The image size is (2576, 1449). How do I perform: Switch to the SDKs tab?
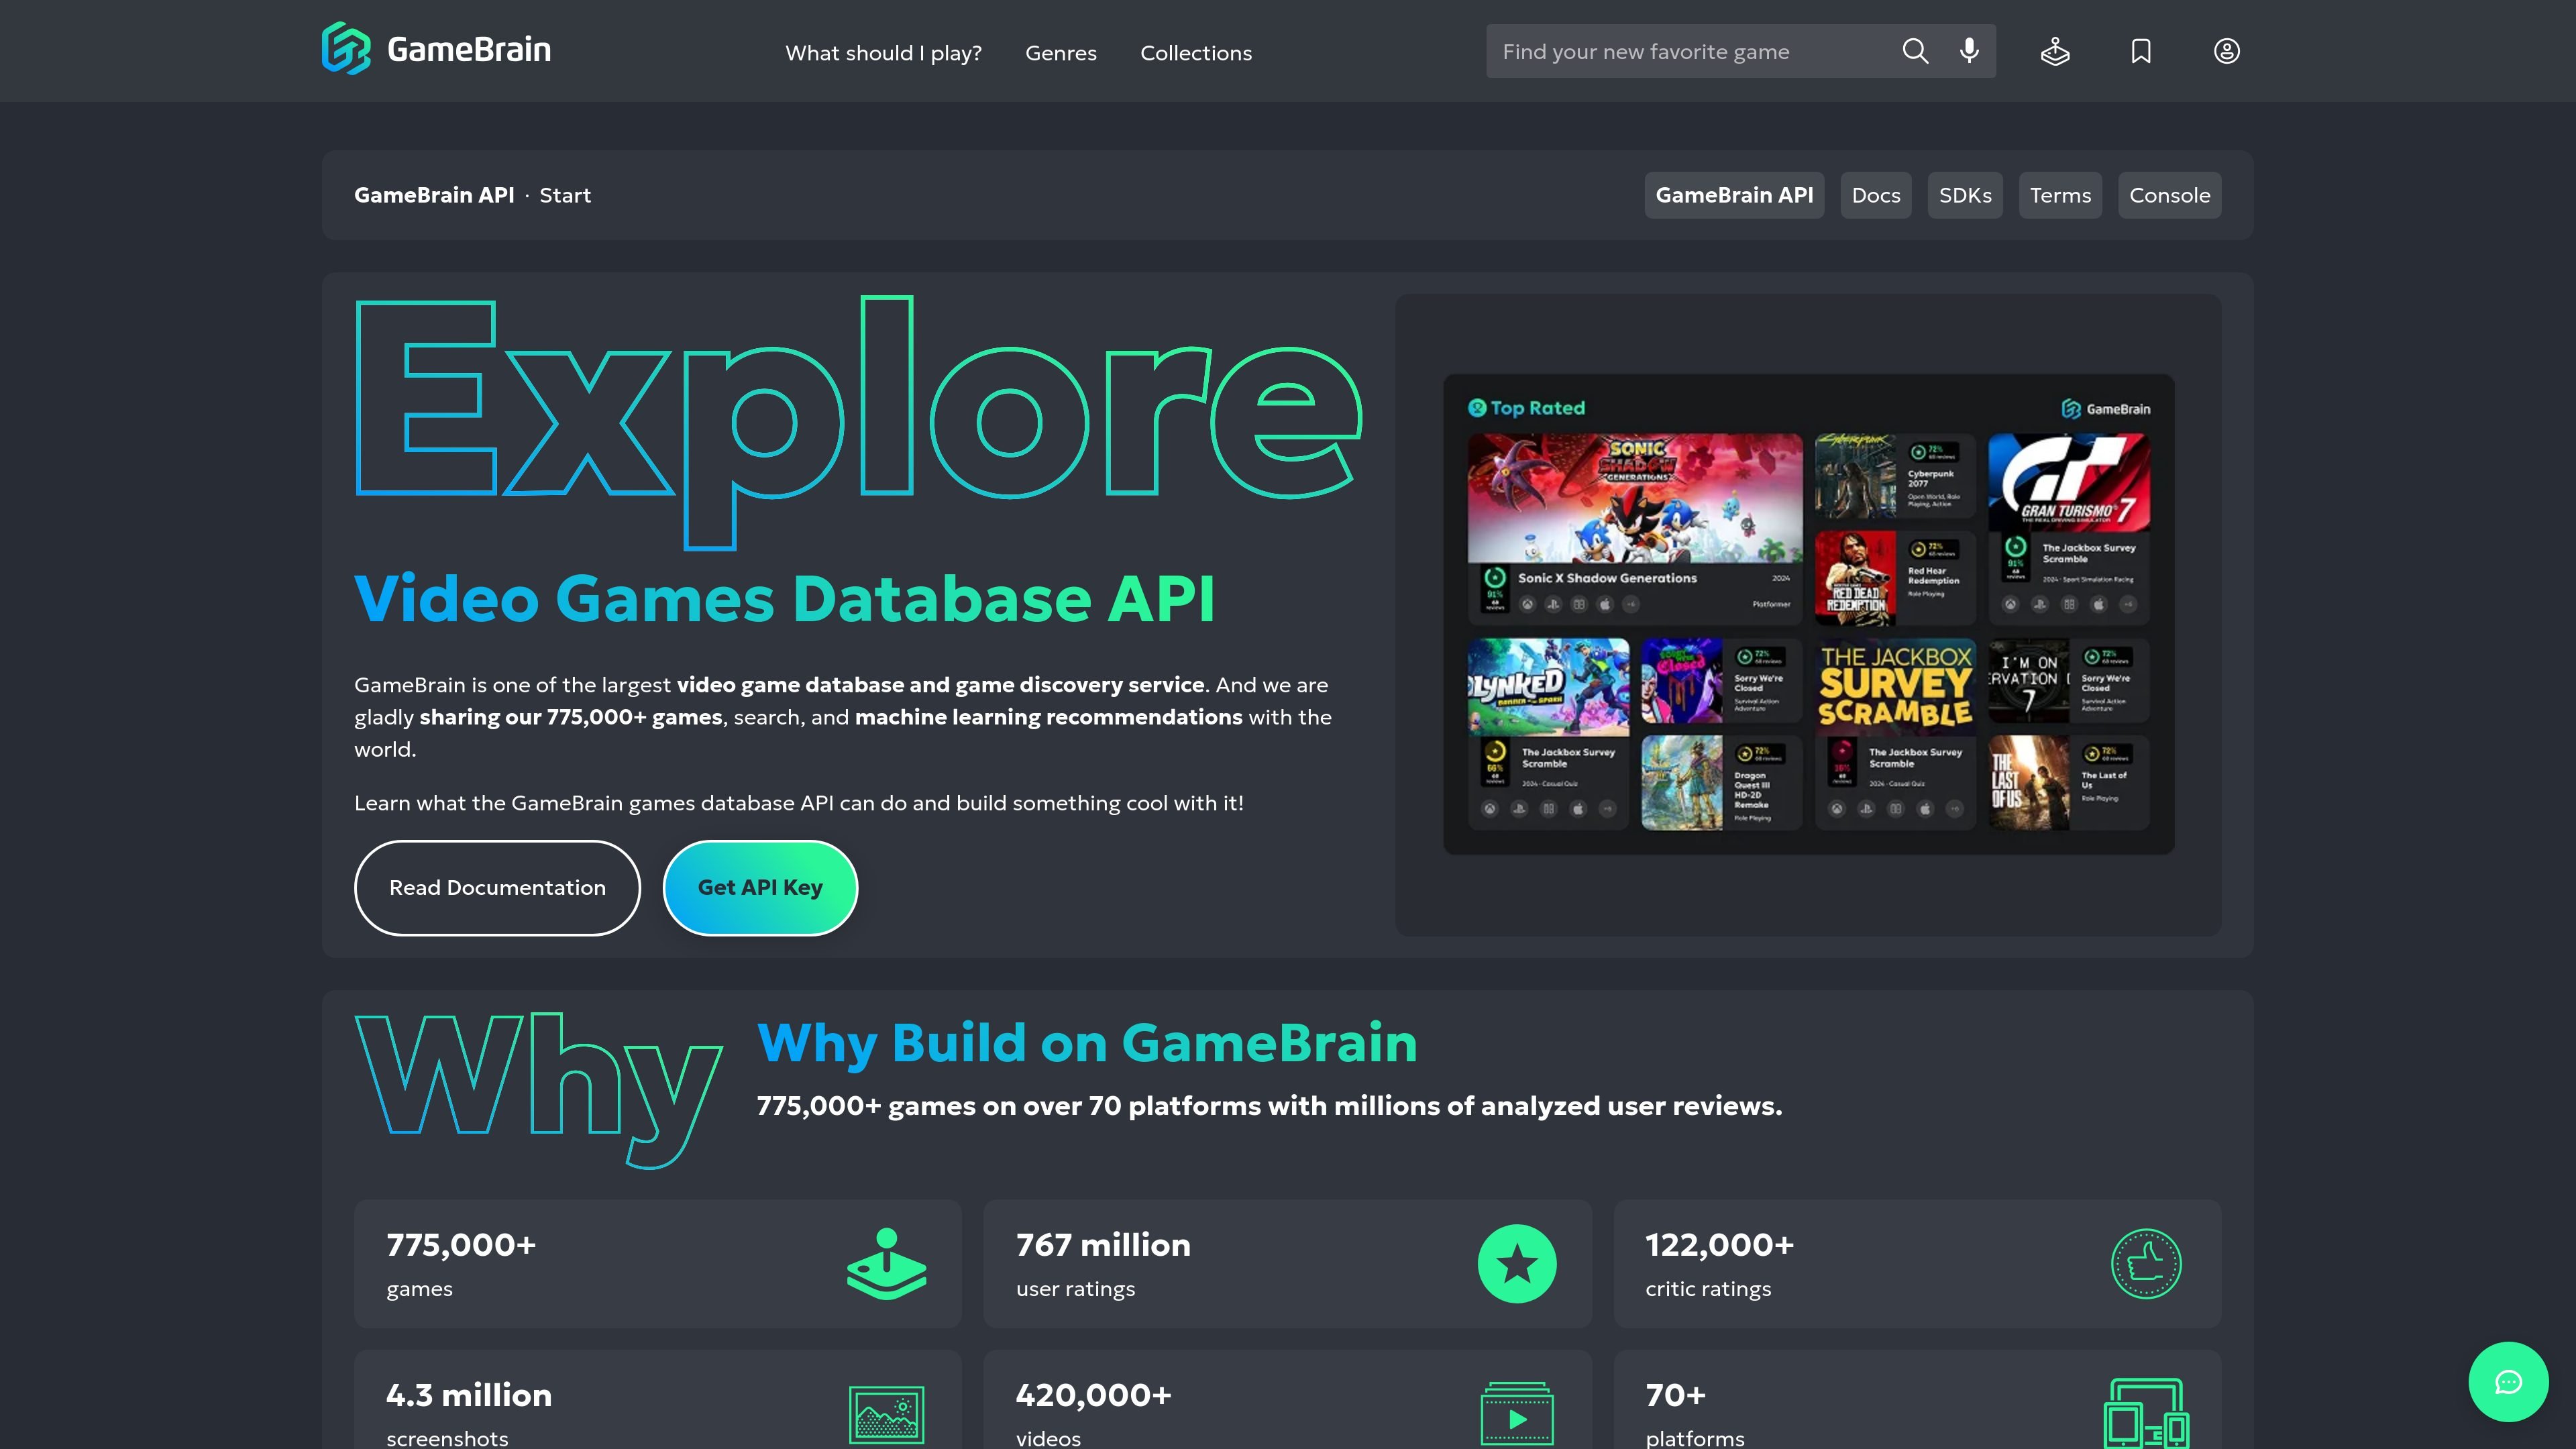(x=1965, y=195)
